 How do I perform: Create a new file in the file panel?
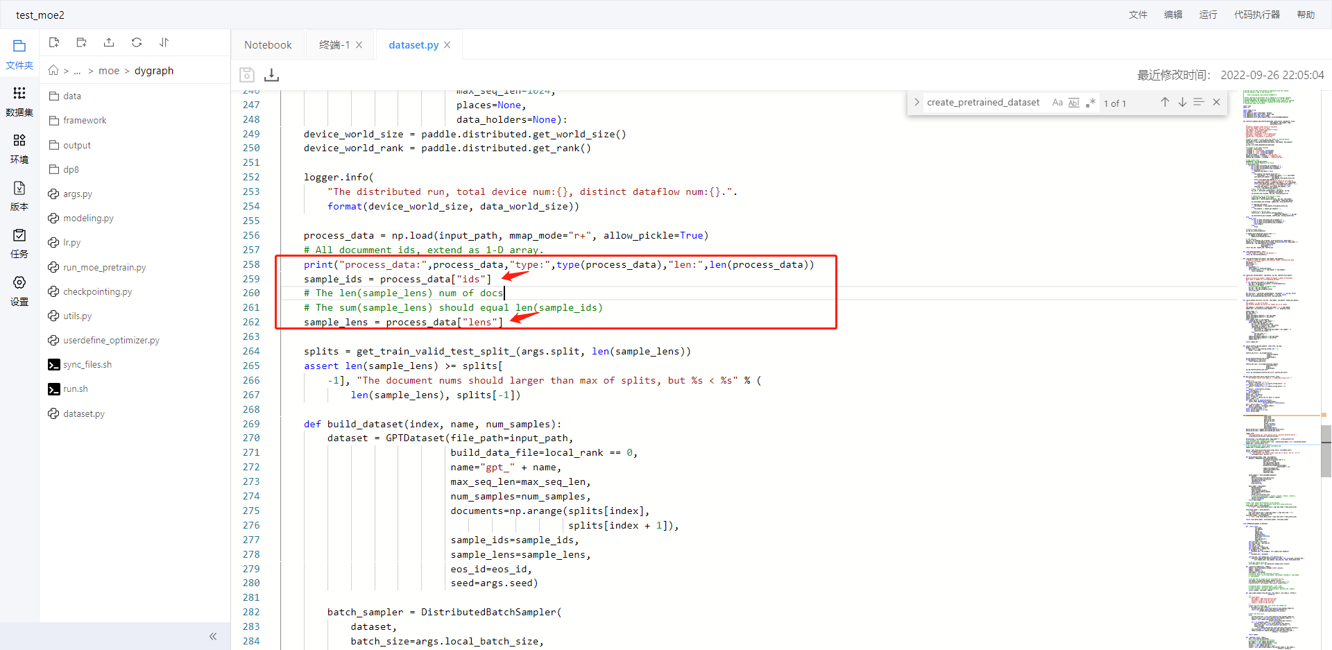[x=53, y=42]
